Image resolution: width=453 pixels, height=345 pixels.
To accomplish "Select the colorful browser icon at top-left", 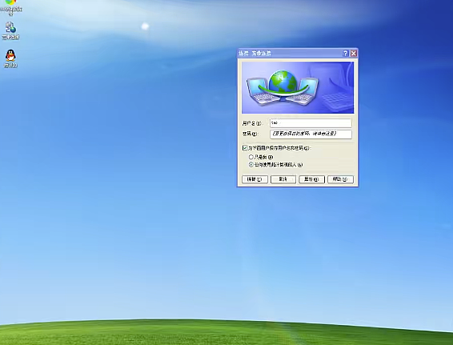I will [10, 2].
